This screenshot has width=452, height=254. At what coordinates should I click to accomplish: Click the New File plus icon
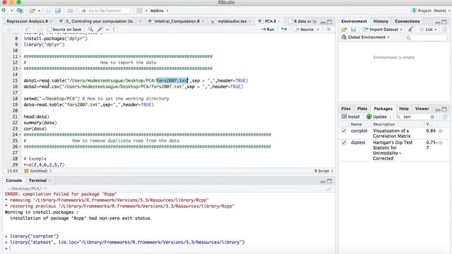pos(4,11)
